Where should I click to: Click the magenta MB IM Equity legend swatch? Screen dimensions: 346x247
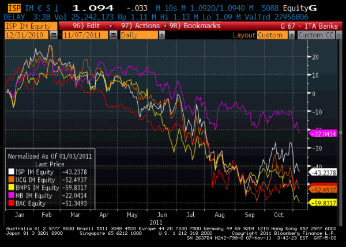pos(12,195)
